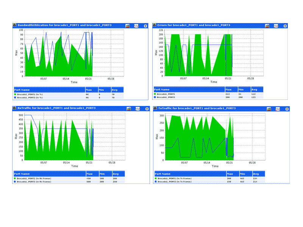The height and width of the screenshot is (227, 303).
Task: Sort RxTraffic table by Max column
Action: (x=92, y=174)
